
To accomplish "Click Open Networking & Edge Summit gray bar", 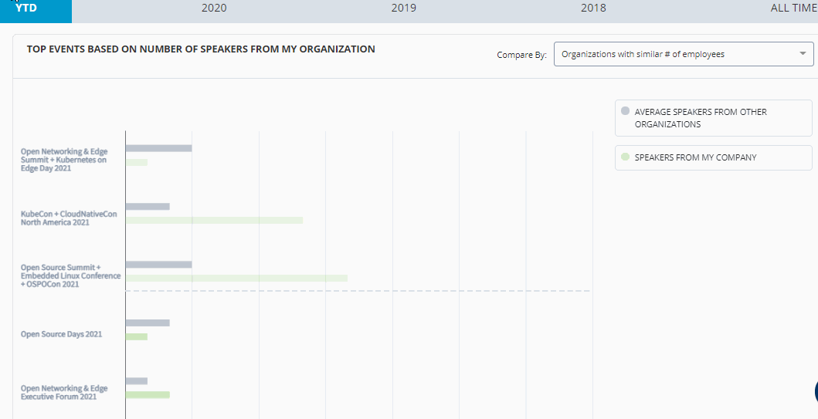I will 158,148.
